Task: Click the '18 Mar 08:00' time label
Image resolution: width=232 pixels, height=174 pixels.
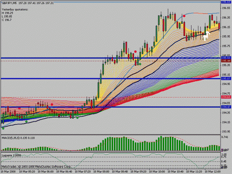Action: 101,171
